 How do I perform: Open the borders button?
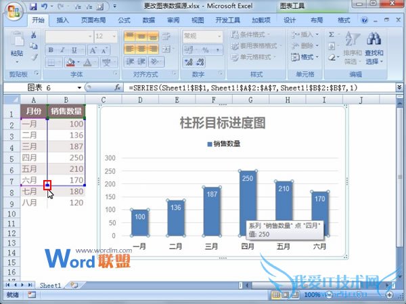coord(51,62)
